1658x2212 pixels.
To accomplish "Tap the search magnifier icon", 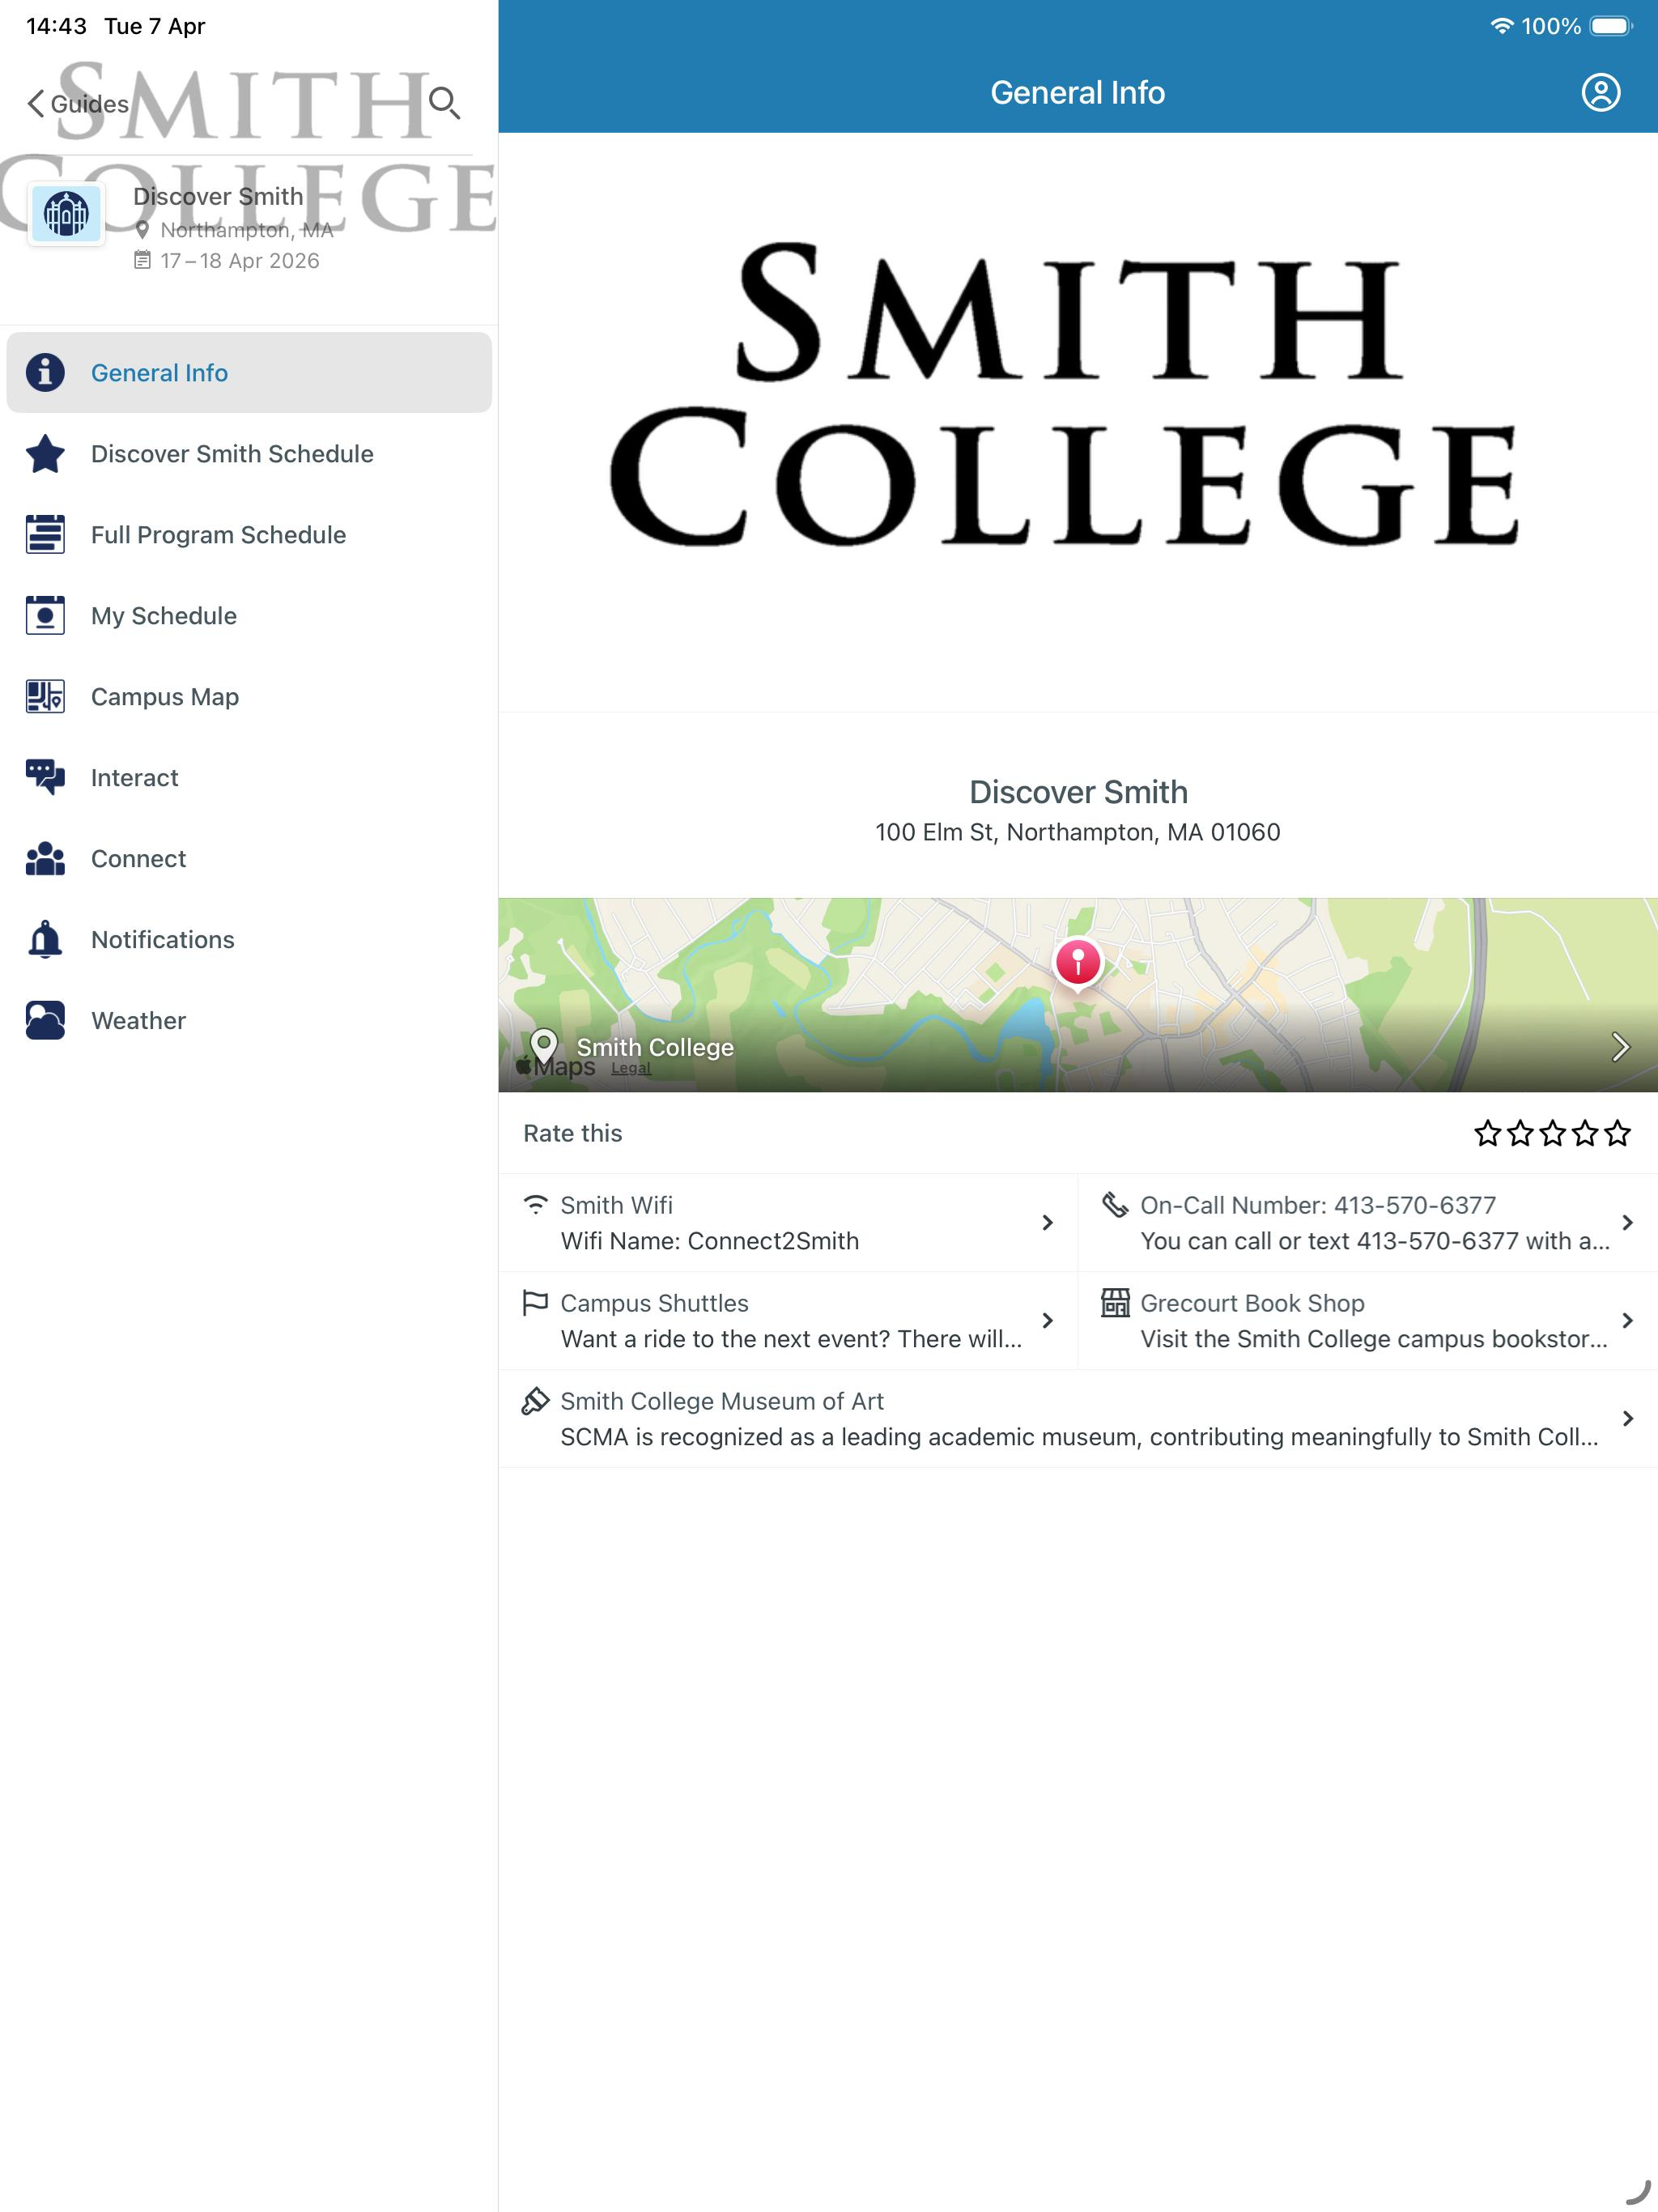I will tap(444, 103).
